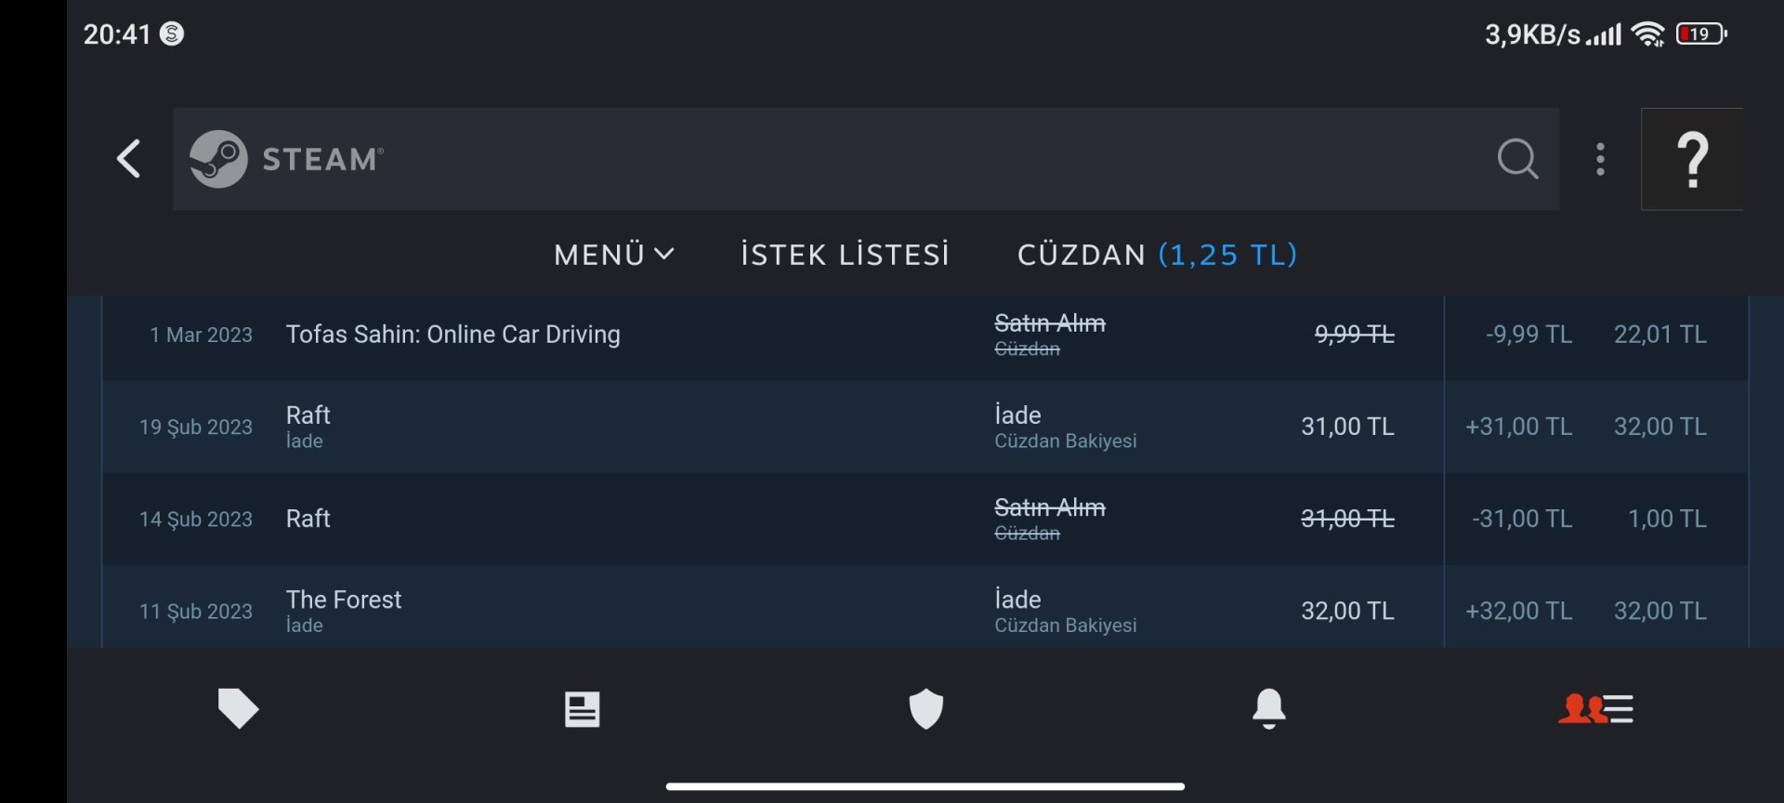The width and height of the screenshot is (1784, 803).
Task: Open the Store tag tab
Action: [238, 708]
